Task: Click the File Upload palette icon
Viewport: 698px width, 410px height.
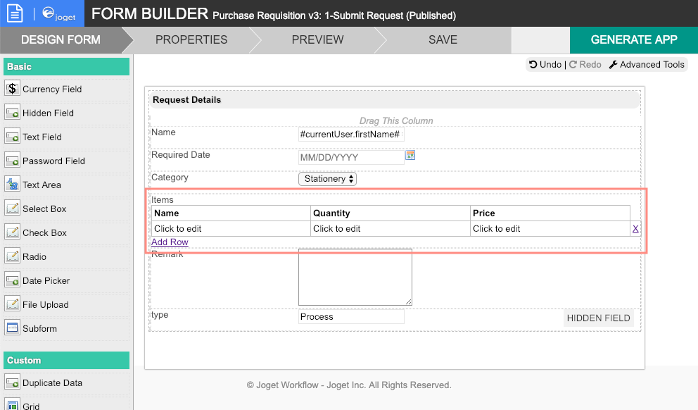Action: pyautogui.click(x=12, y=304)
